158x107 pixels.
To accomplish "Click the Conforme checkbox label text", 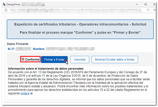I will (32, 60).
